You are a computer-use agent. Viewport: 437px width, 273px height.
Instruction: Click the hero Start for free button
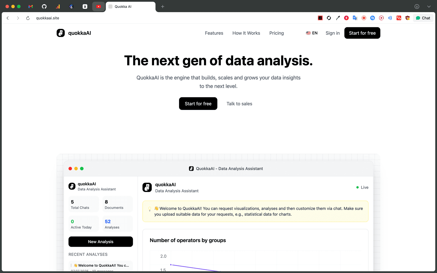(198, 104)
